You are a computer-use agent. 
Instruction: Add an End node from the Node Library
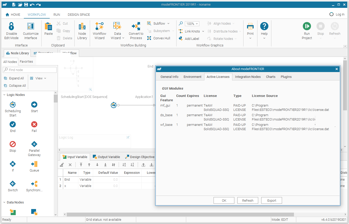[13, 126]
